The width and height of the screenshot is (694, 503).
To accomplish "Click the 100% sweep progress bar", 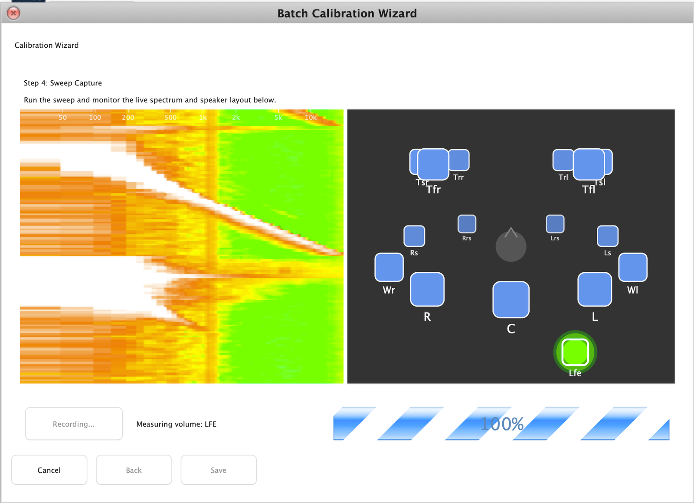I will pyautogui.click(x=501, y=424).
